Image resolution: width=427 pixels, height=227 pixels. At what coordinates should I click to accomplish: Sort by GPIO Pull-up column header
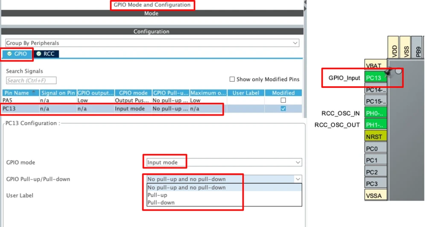[171, 93]
